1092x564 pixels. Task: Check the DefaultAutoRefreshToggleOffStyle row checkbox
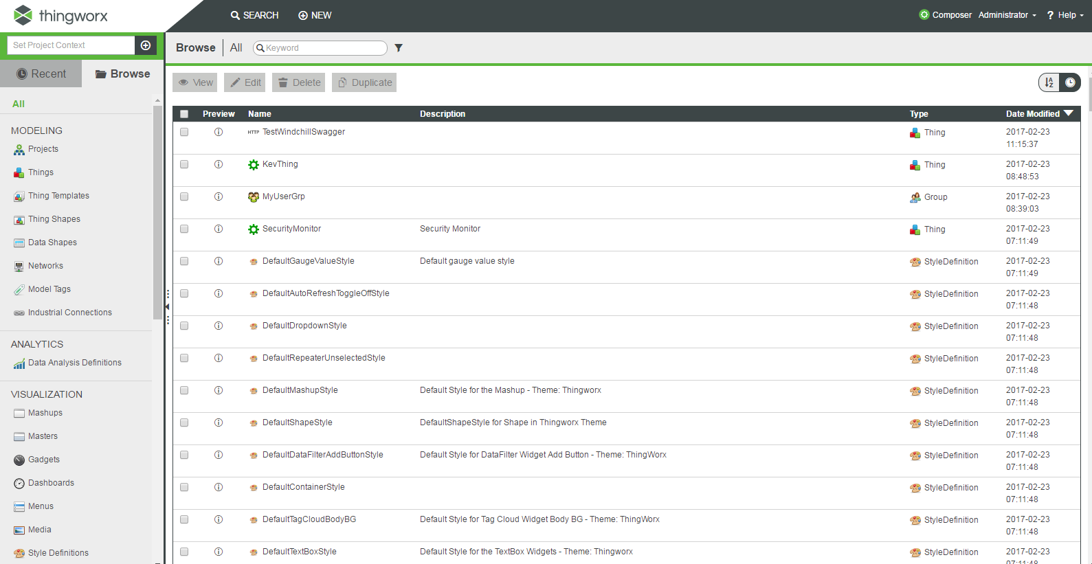coord(184,293)
